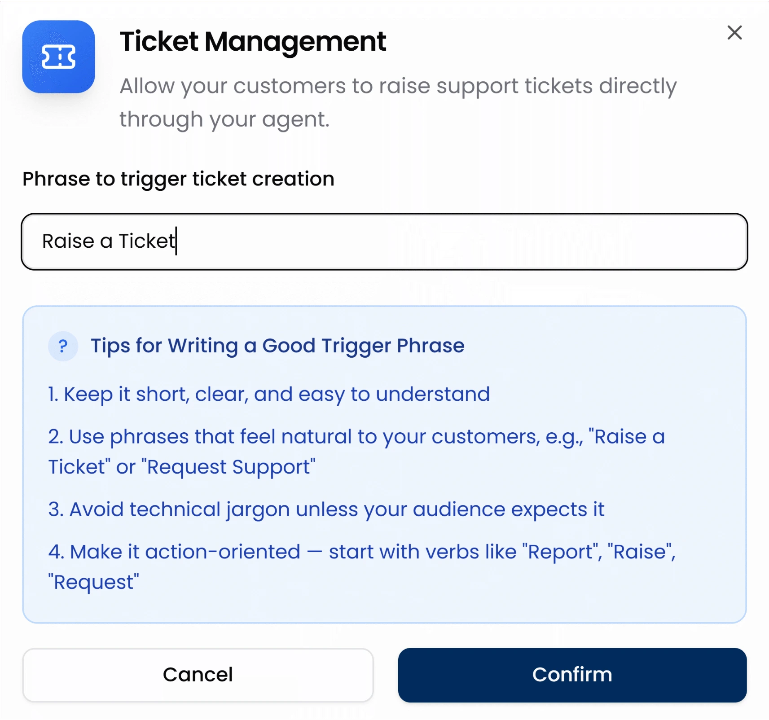Click Cancel to discard changes
This screenshot has height=720, width=769.
pyautogui.click(x=198, y=675)
